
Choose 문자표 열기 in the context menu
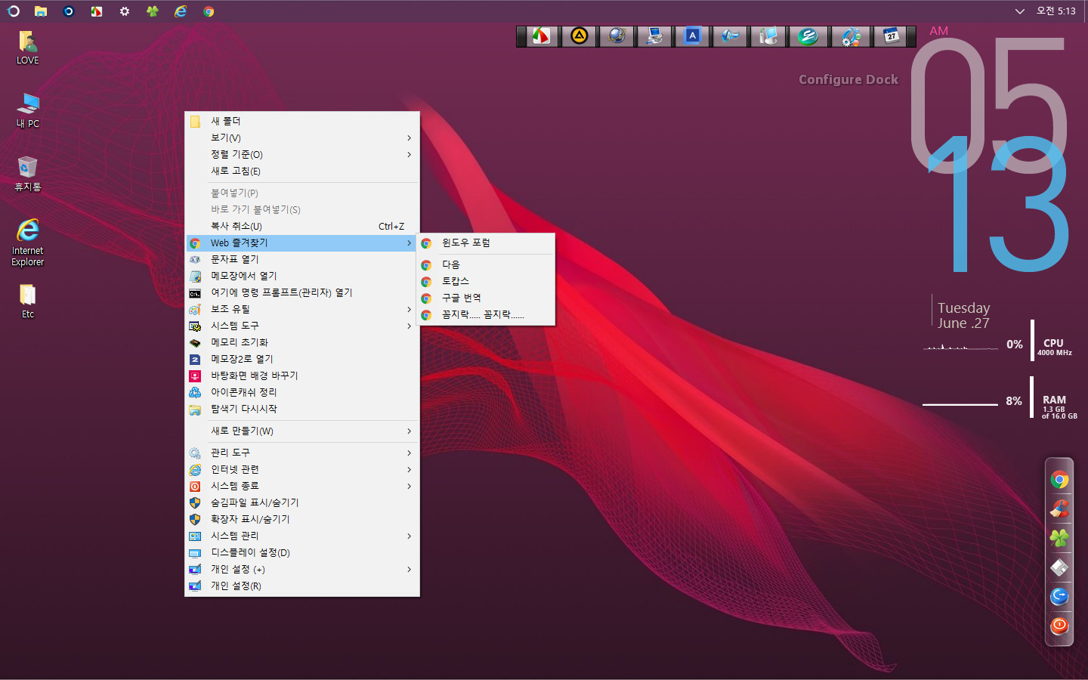click(302, 259)
